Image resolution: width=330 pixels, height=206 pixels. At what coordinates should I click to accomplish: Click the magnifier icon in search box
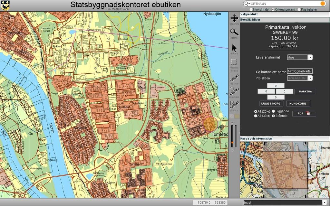[246, 4]
